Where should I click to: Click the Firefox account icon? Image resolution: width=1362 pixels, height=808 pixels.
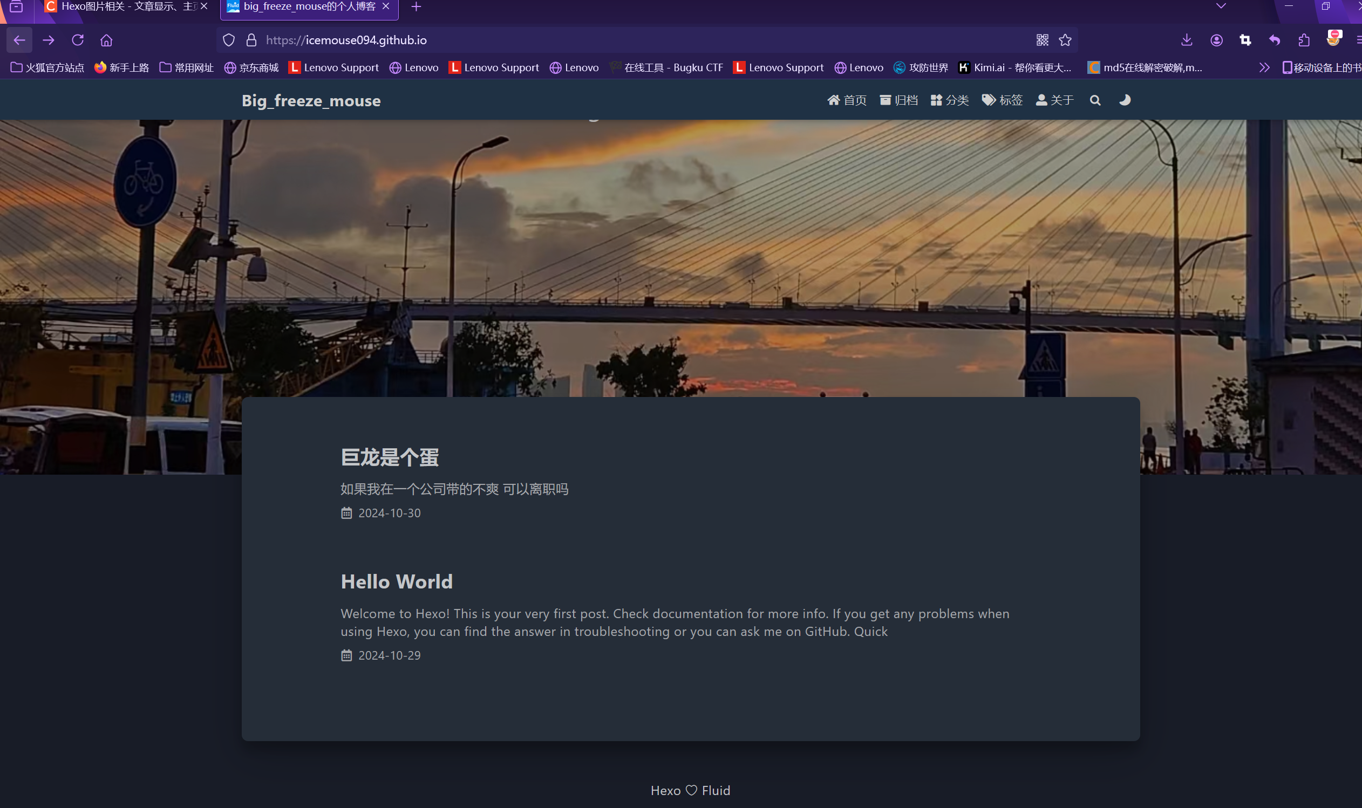1216,40
